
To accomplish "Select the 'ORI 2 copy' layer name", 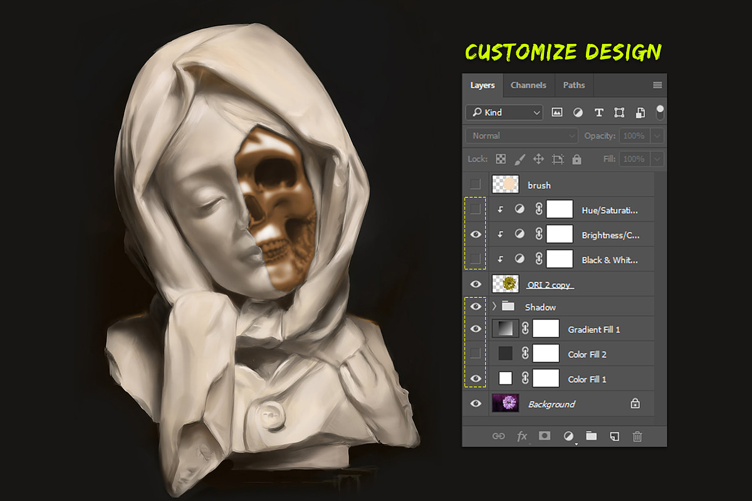I will tap(549, 285).
